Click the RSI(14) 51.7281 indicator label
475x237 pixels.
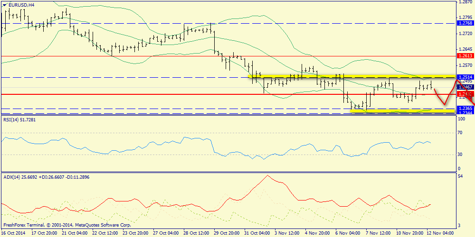[19, 120]
